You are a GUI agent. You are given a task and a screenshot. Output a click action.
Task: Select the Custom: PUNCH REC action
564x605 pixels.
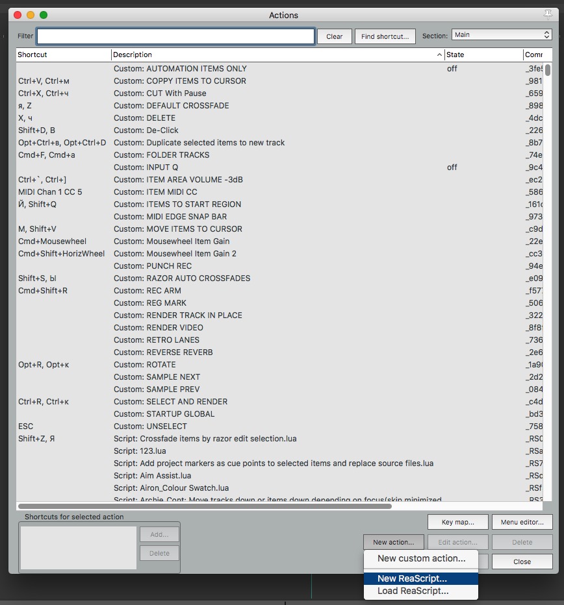coord(279,266)
